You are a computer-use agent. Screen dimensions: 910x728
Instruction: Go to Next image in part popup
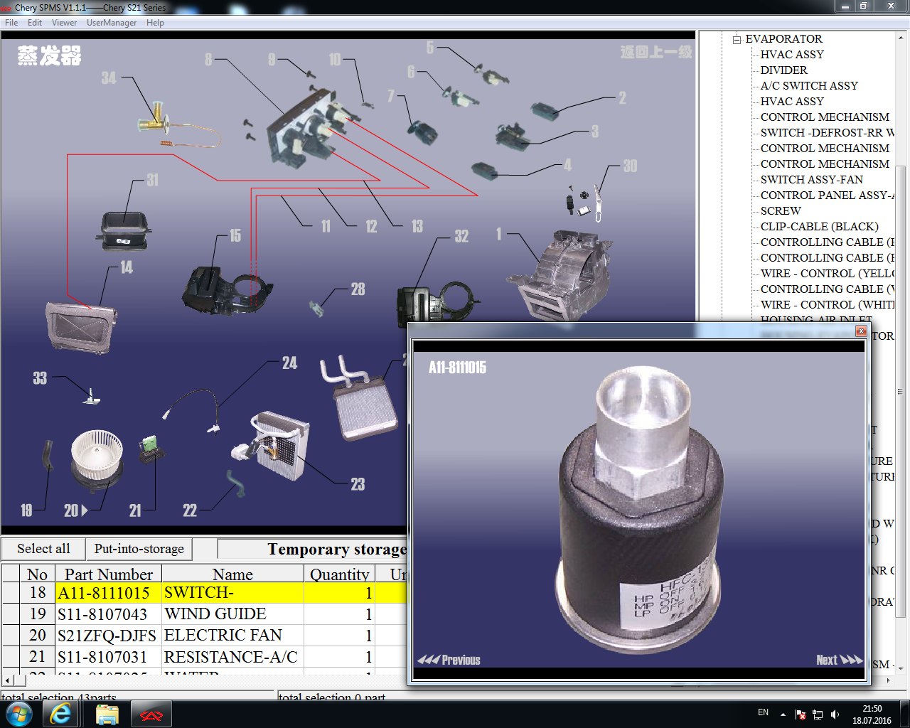pos(839,660)
